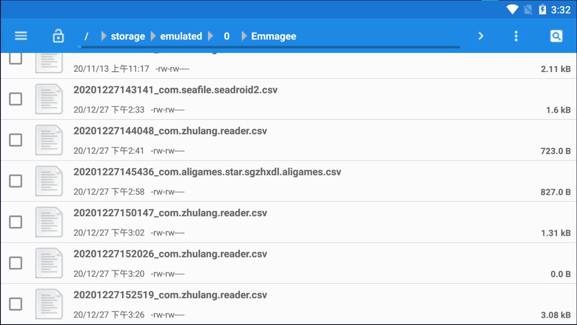577x325 pixels.
Task: Click file icon of the 2.11 kB entry
Action: click(49, 63)
